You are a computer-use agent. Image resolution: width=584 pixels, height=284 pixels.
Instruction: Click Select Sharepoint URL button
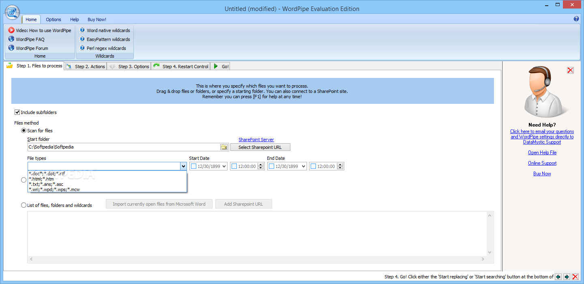[260, 147]
